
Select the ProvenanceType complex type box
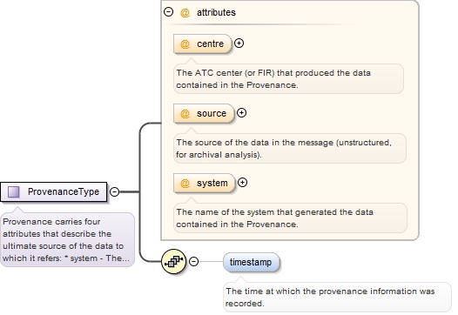point(54,191)
